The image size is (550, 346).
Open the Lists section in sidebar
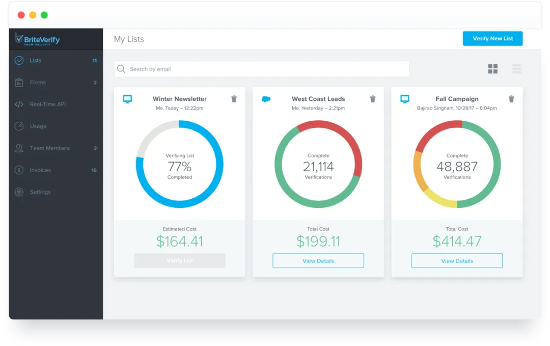click(36, 61)
